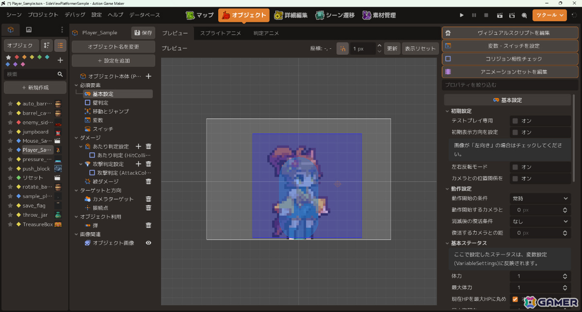This screenshot has width=582, height=312.
Task: Open the 動作開始の条件 dropdown
Action: 540,198
